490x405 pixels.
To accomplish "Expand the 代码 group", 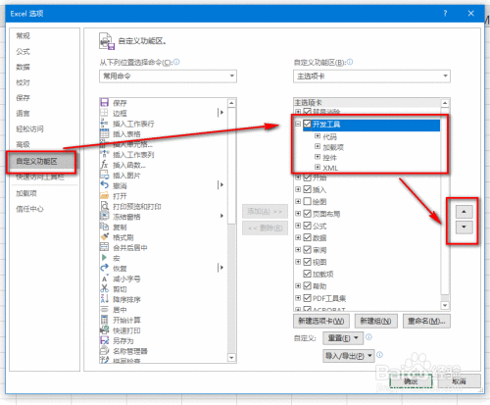I will (x=318, y=136).
